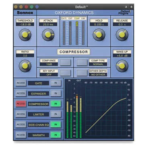Toggle the Gate IN button

coord(56,83)
